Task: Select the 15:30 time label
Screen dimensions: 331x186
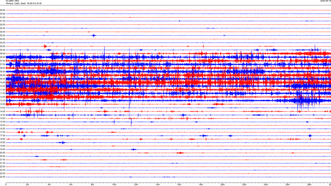Action: point(2,122)
